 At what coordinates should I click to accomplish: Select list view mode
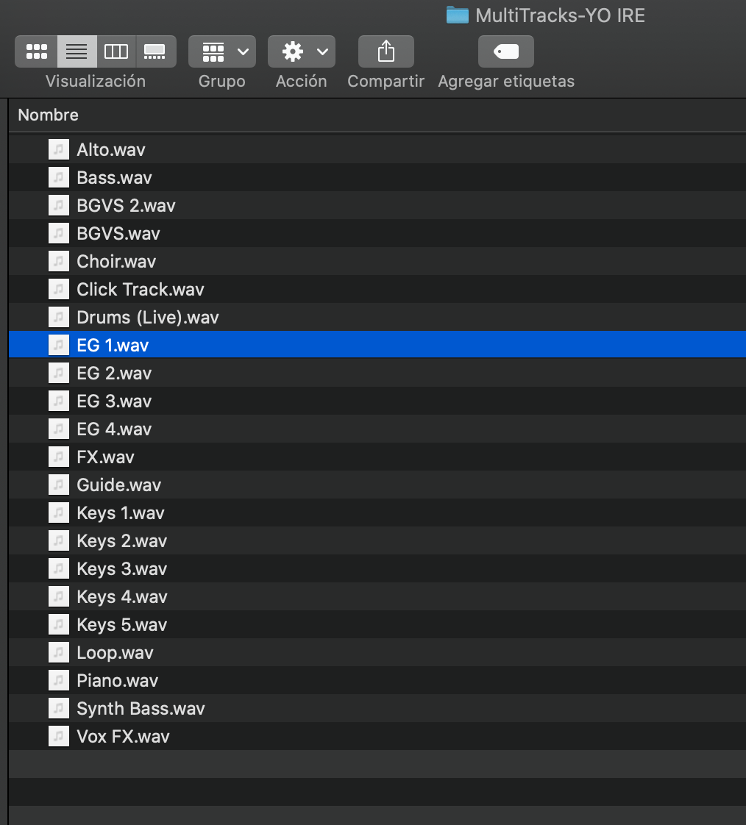[x=77, y=51]
